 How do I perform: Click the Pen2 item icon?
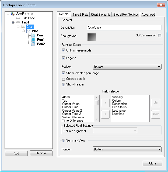pos(33,44)
